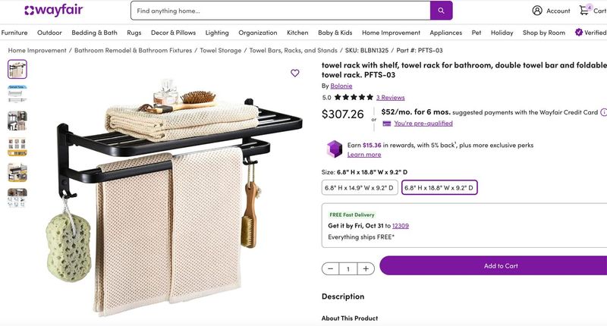Image resolution: width=607 pixels, height=326 pixels.
Task: Select size 6.8" H x 18.8" W option
Action: [x=439, y=187]
